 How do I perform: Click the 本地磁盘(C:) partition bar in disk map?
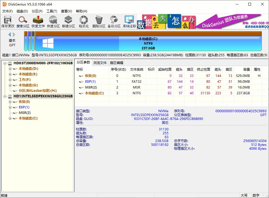pyautogui.click(x=148, y=43)
